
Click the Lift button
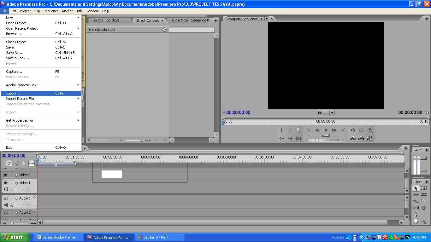pyautogui.click(x=353, y=138)
